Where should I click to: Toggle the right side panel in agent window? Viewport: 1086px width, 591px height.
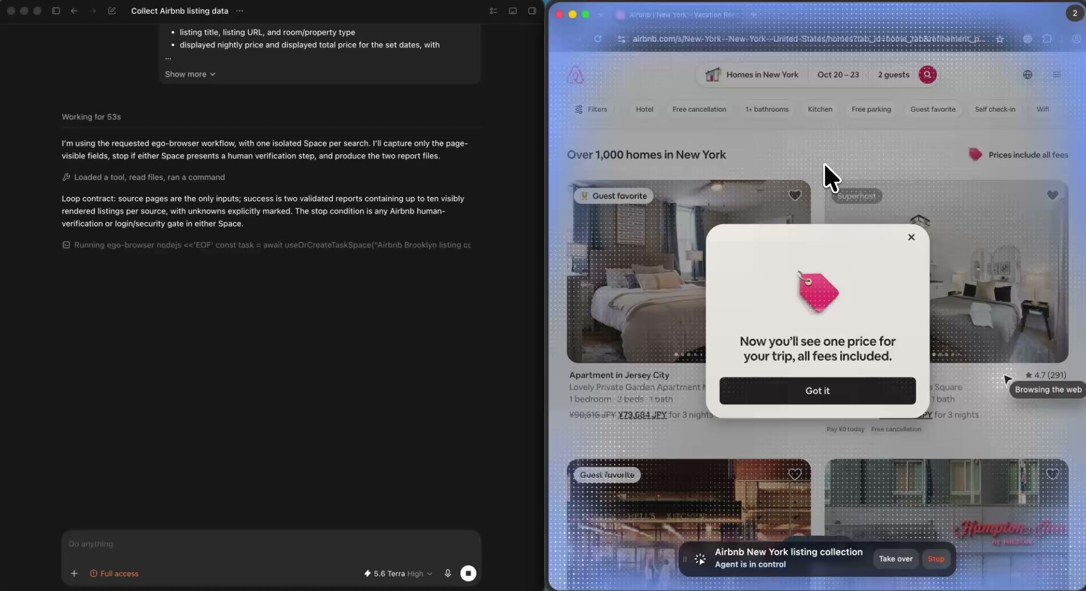point(532,11)
